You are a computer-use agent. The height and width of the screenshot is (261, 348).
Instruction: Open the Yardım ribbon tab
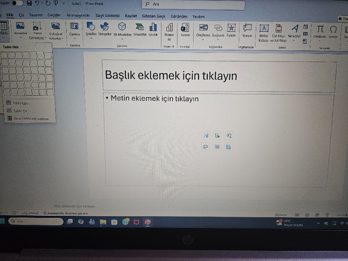pos(198,17)
